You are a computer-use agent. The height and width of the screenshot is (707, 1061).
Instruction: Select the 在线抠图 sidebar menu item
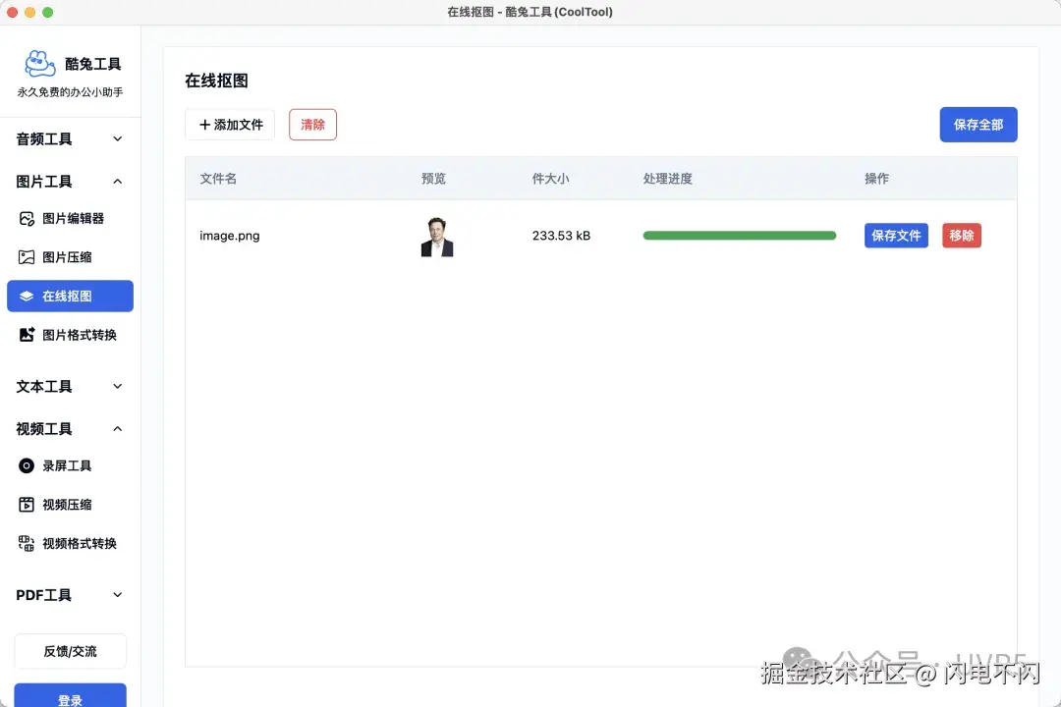[x=70, y=296]
